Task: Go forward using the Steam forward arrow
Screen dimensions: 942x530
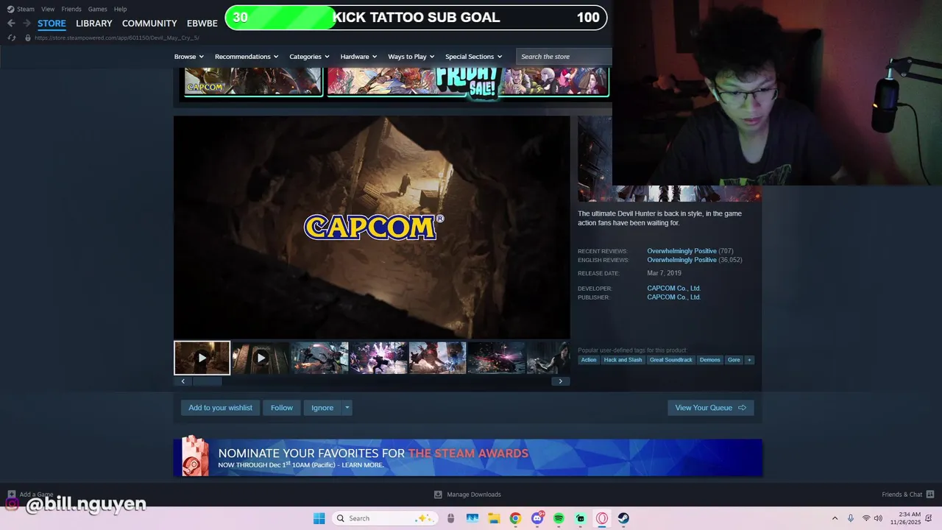Action: pyautogui.click(x=26, y=24)
